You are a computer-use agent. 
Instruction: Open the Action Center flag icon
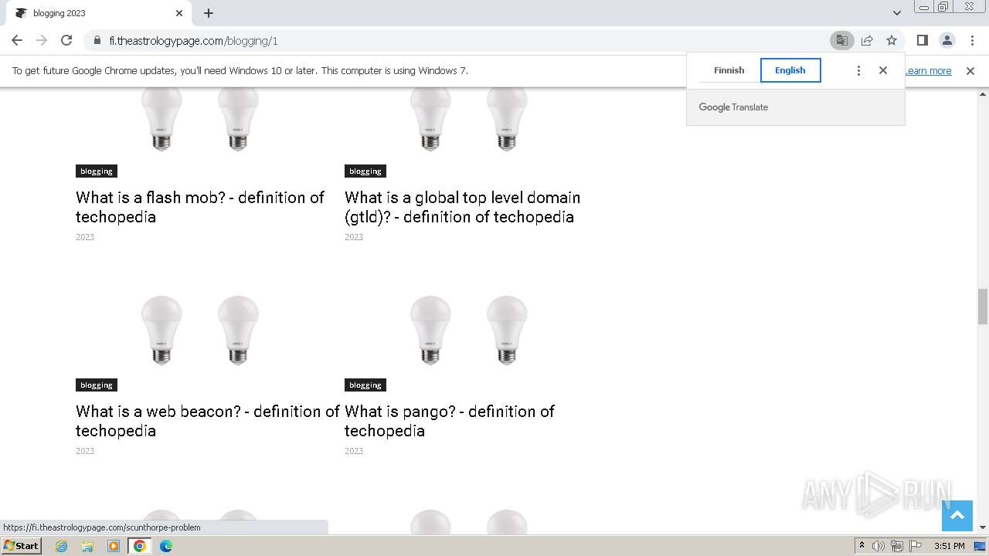coord(916,546)
